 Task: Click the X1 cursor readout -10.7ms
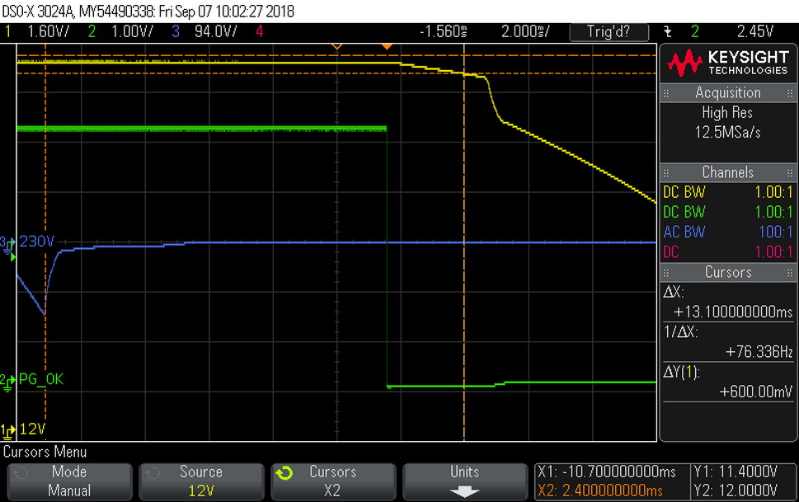tap(606, 472)
